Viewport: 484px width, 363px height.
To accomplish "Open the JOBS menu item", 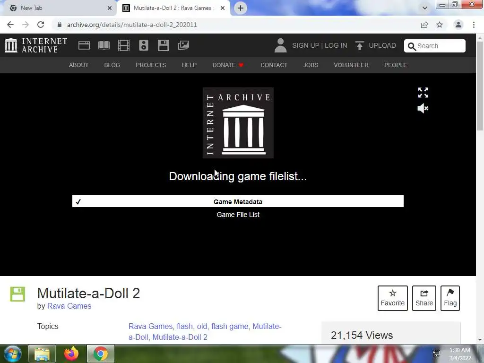I will [311, 65].
